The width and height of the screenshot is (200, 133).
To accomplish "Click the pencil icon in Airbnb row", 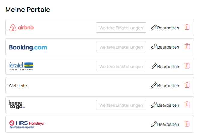I will click(x=154, y=28).
